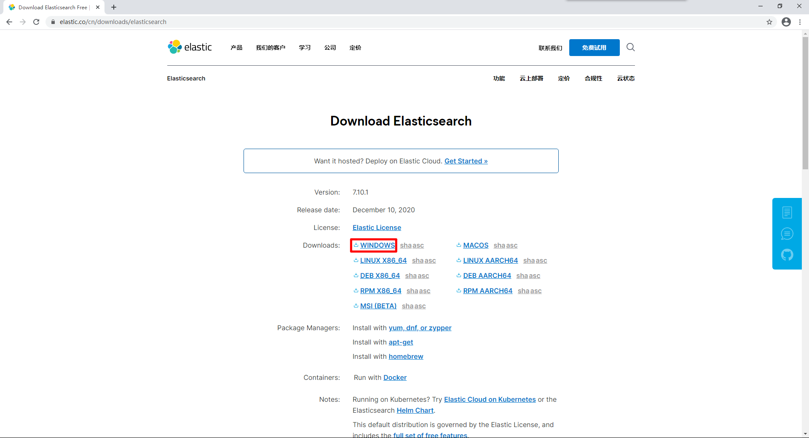Open the sha link next to WINDOWS
Screen dimensions: 809x438
coord(406,245)
